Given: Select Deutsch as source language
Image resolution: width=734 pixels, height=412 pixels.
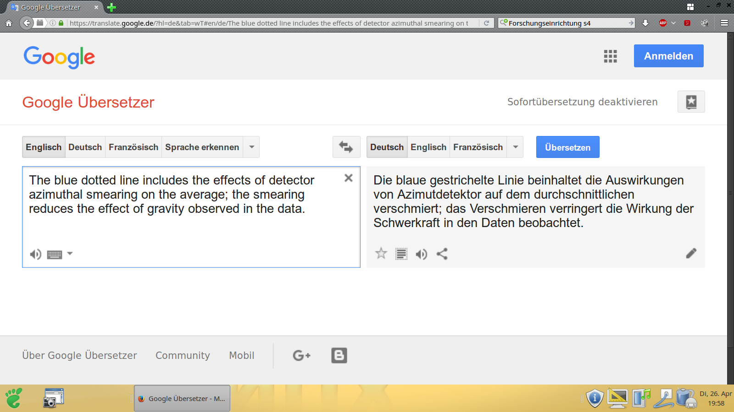Looking at the screenshot, I should click(x=85, y=147).
